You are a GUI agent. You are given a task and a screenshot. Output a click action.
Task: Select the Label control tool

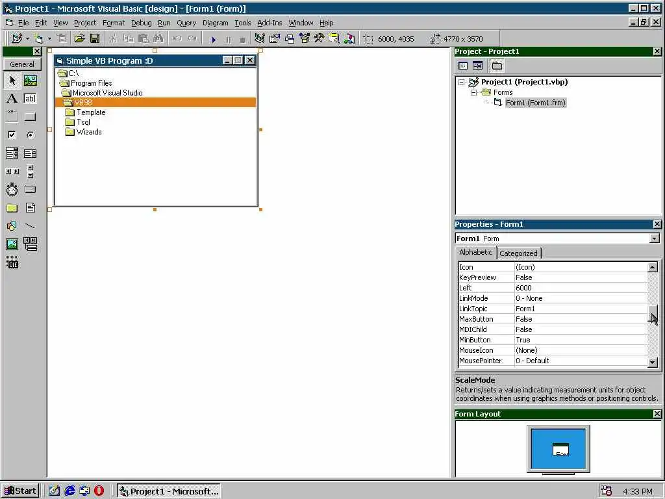tap(12, 99)
